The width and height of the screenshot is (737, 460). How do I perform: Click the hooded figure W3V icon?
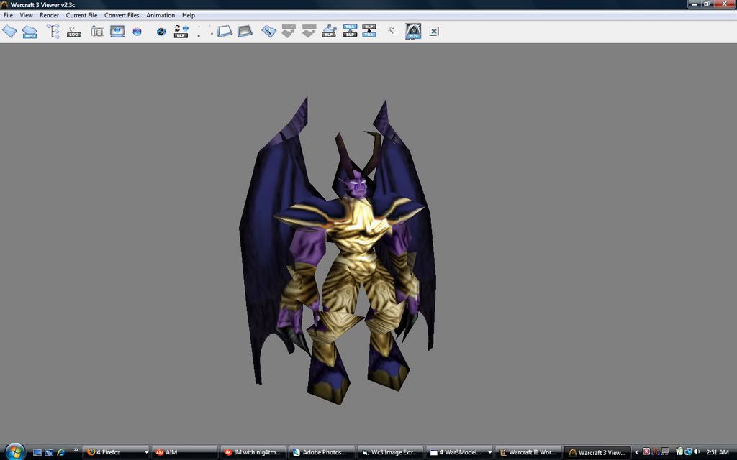413,32
